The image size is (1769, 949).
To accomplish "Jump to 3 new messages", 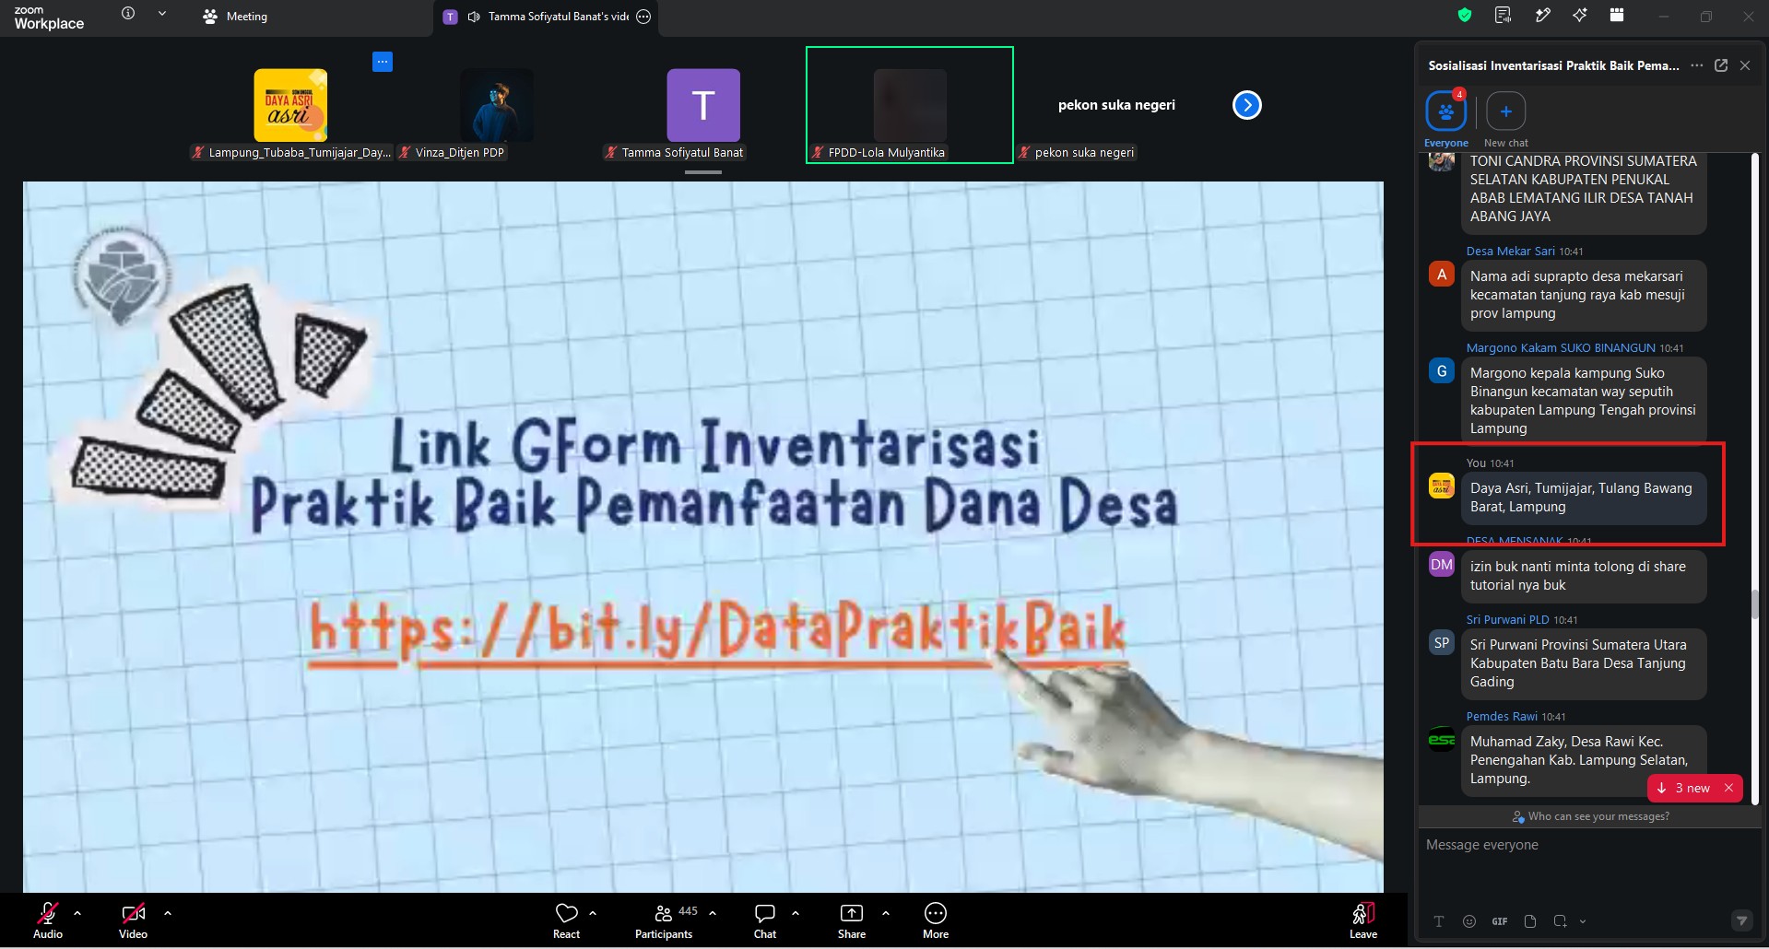I will pos(1684,788).
